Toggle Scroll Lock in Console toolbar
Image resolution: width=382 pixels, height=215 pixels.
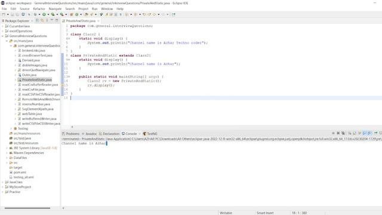(355, 133)
